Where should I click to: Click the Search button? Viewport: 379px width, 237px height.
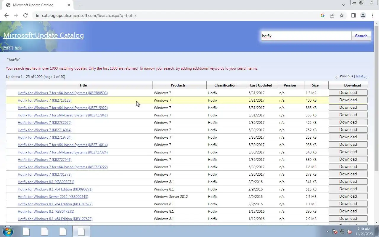[361, 36]
